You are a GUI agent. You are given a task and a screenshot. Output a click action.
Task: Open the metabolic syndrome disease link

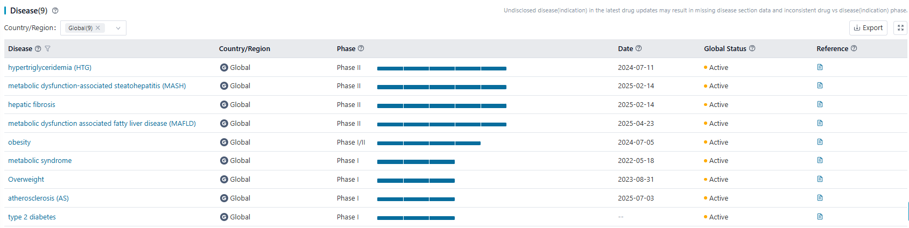coord(40,161)
